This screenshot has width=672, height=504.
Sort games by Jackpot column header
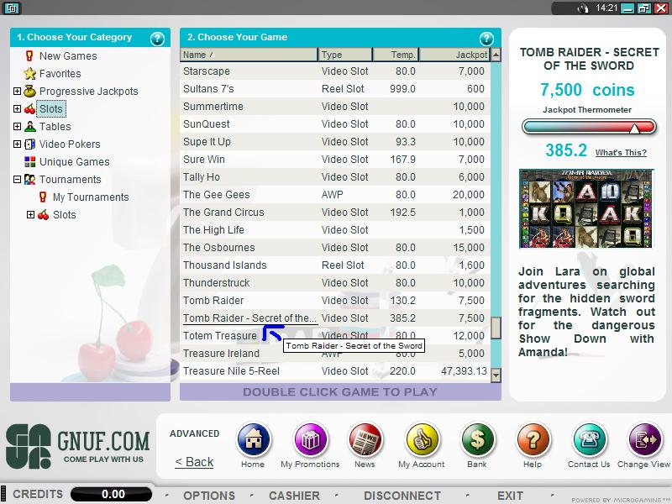(454, 55)
